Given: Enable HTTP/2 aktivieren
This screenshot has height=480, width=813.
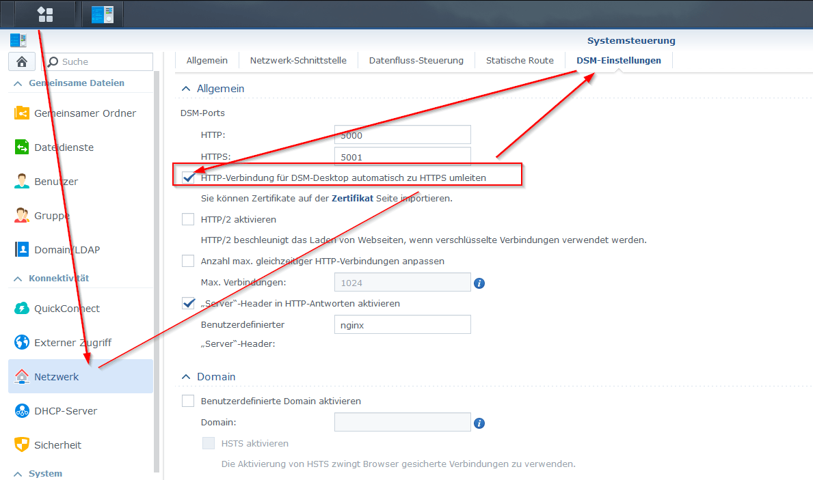Looking at the screenshot, I should (188, 220).
